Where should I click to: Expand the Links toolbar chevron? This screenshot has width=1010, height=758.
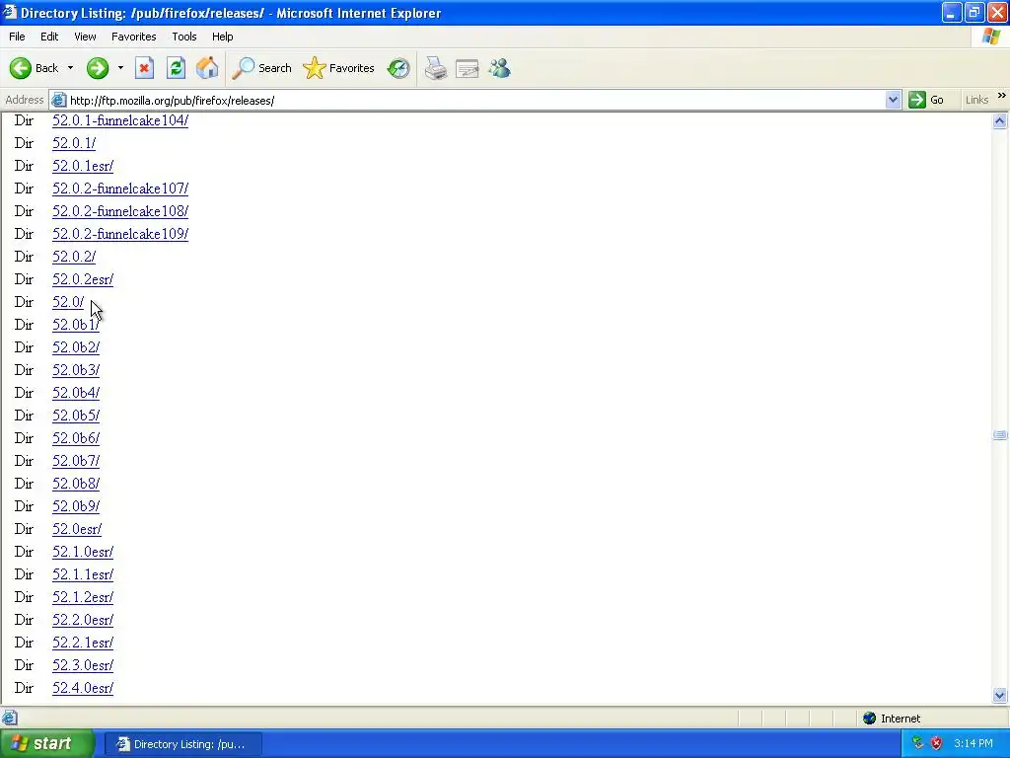(1002, 96)
